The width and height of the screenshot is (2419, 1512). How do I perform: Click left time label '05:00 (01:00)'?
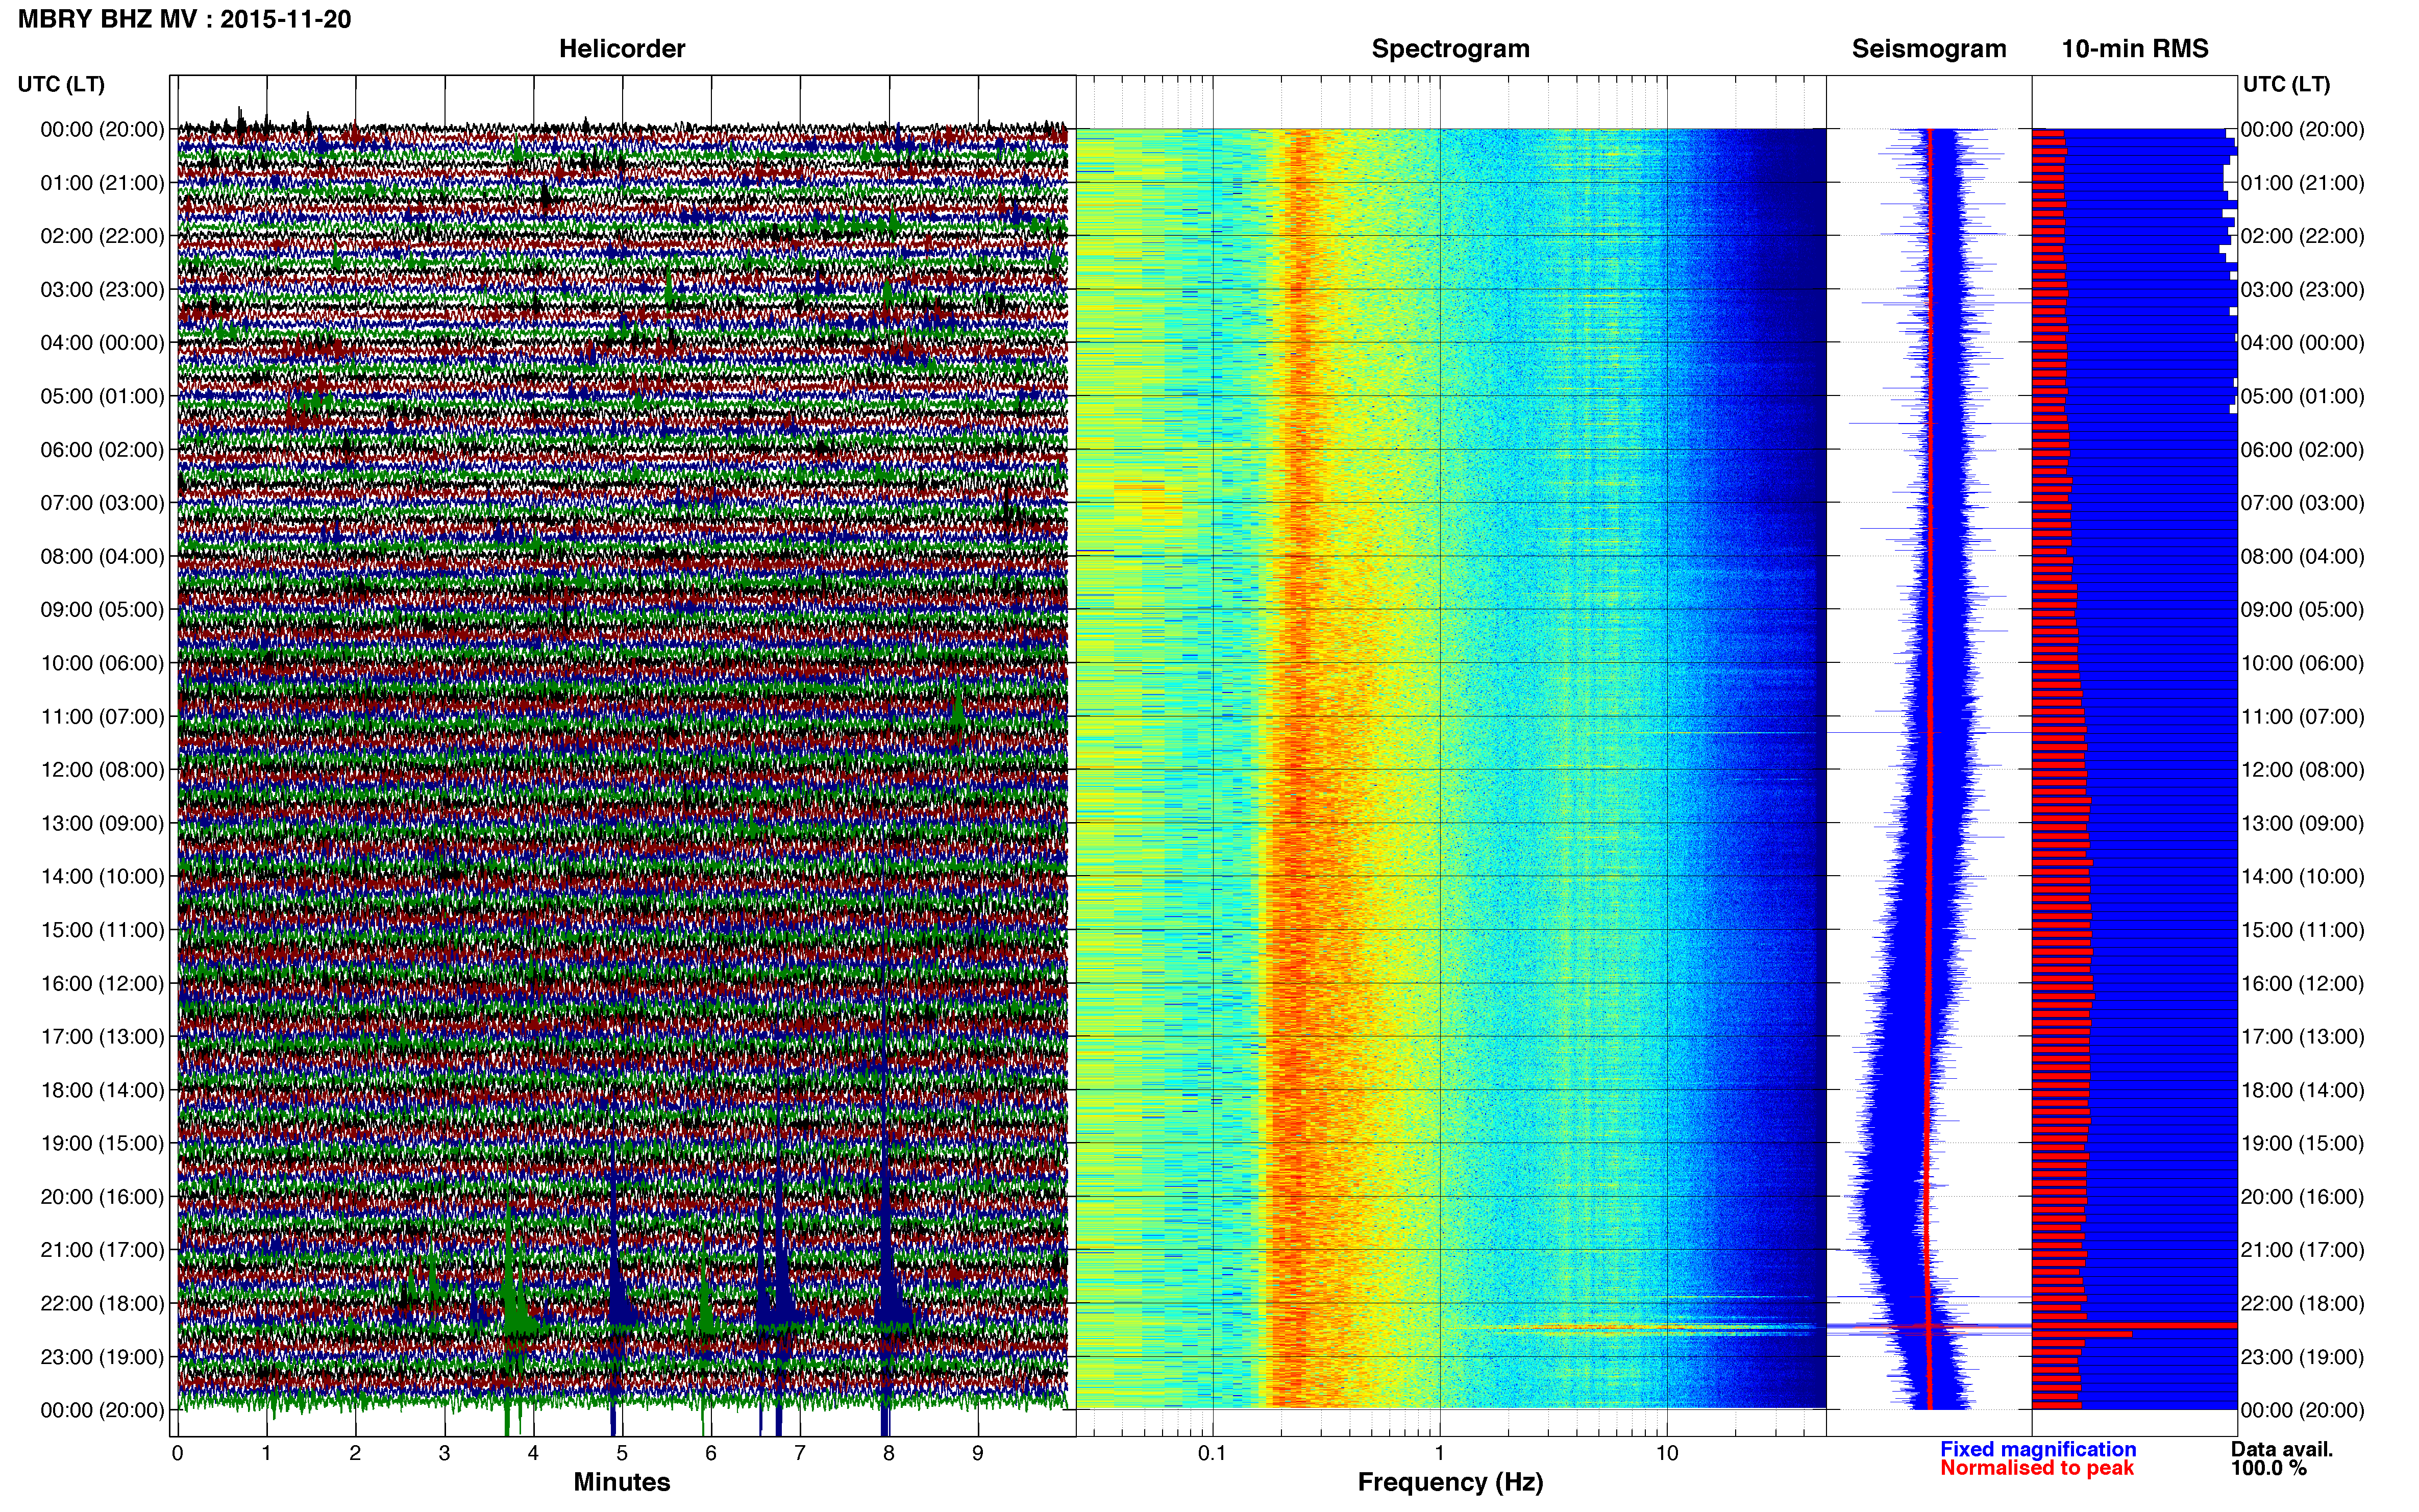(102, 396)
